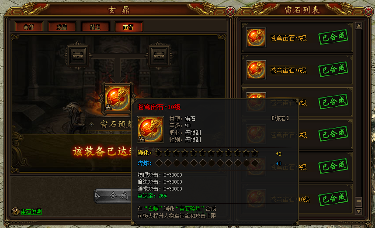The width and height of the screenshot is (375, 228).
Task: Select the right material slot box
Action: coord(159,56)
